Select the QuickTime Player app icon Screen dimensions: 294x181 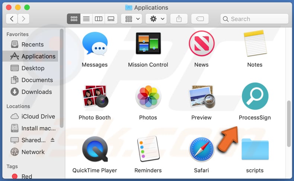(x=95, y=149)
